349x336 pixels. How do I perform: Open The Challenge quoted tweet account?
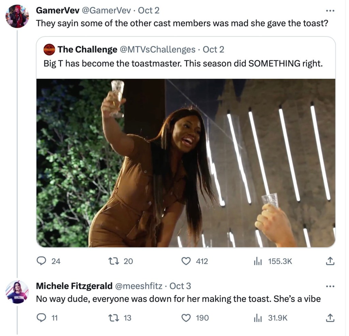coord(87,49)
